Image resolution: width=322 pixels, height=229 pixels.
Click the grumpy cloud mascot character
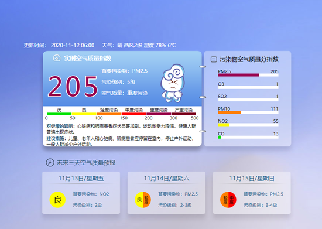point(173,83)
